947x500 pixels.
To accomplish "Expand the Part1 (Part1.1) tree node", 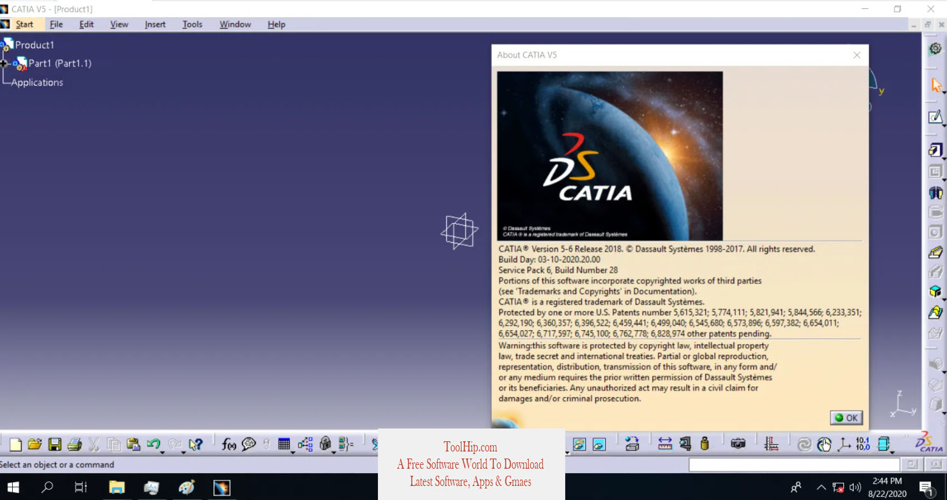I will [x=4, y=63].
